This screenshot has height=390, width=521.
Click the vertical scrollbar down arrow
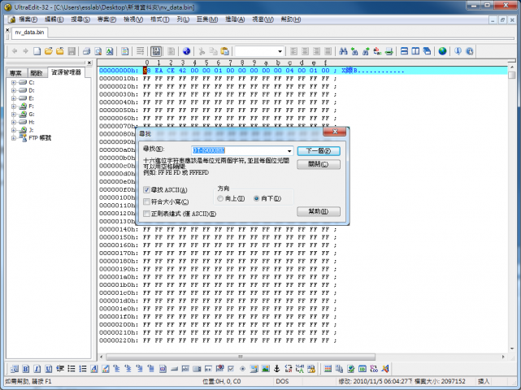pyautogui.click(x=512, y=349)
